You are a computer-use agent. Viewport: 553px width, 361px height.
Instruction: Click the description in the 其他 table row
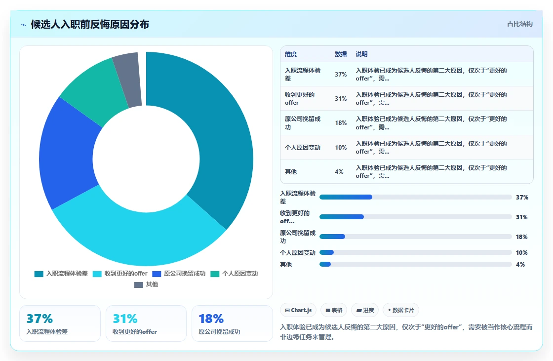pyautogui.click(x=431, y=172)
